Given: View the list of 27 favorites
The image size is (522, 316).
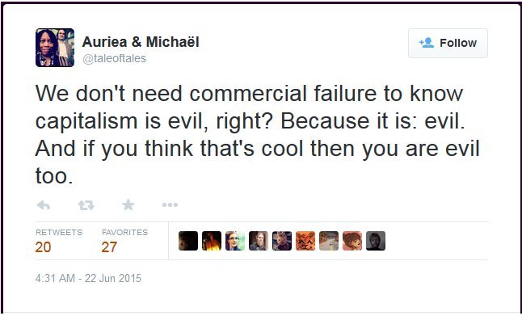Looking at the screenshot, I should [124, 241].
